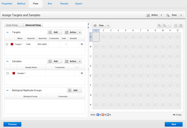Viewport: 187px width, 128px height.
Task: Remove Sample 1 with X icon
Action: coord(82,73)
